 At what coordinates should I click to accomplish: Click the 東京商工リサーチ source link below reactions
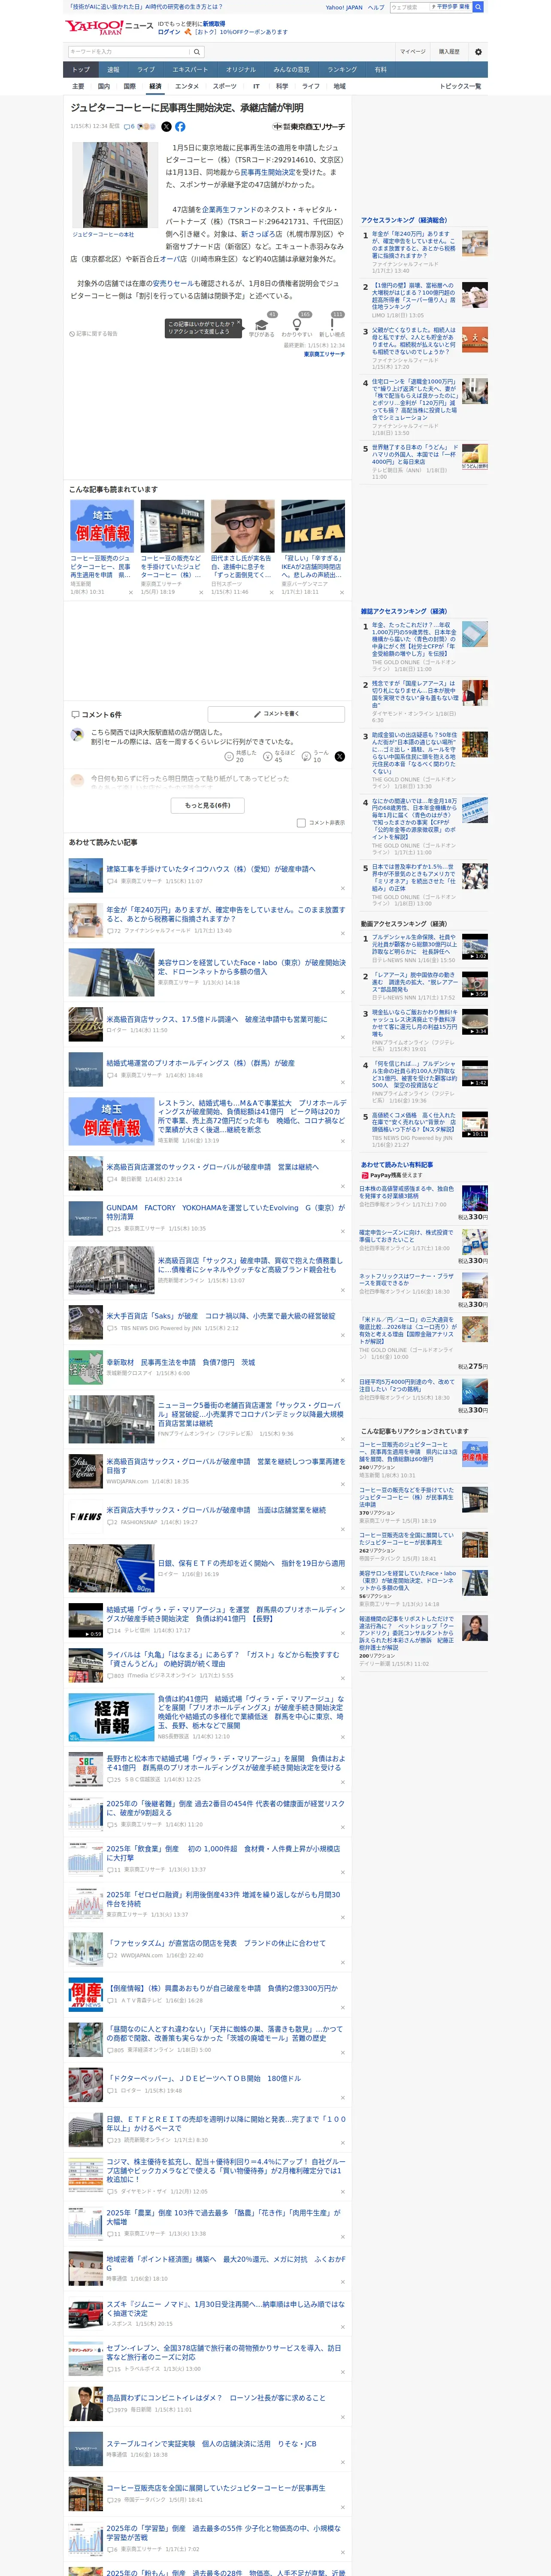pos(324,354)
